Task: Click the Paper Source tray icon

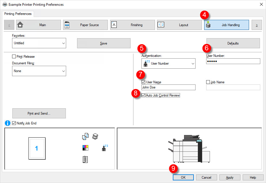Action: coord(67,25)
